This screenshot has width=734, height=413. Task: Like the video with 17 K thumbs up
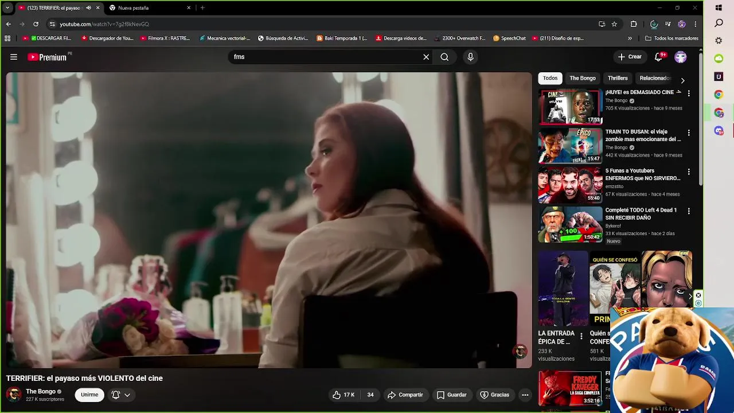343,395
